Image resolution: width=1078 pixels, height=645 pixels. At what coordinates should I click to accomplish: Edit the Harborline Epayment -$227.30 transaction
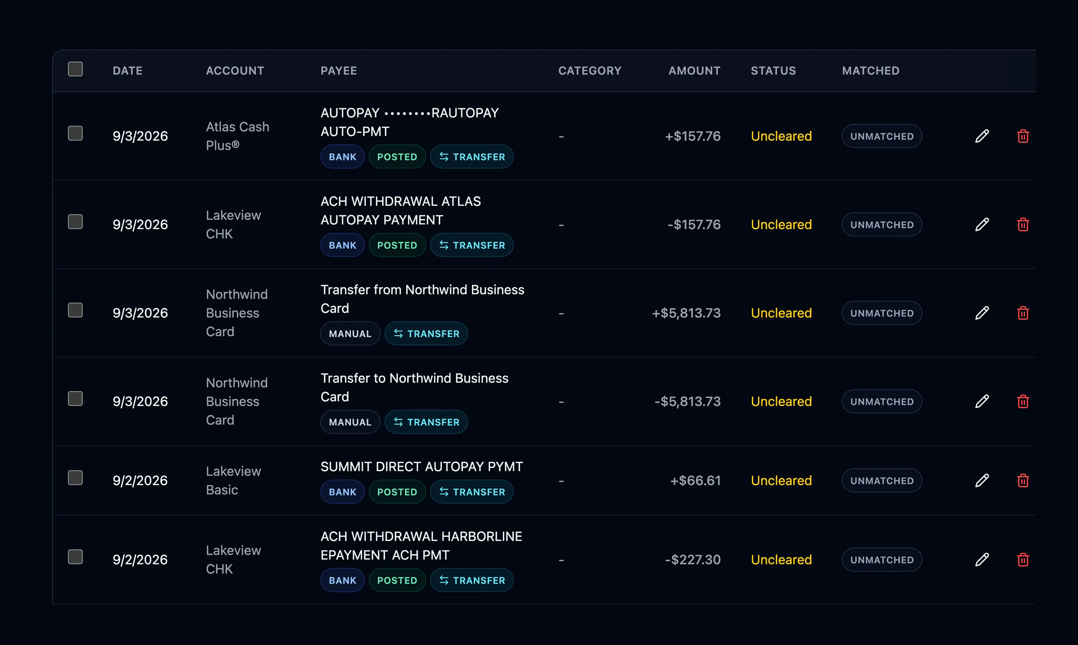(982, 559)
